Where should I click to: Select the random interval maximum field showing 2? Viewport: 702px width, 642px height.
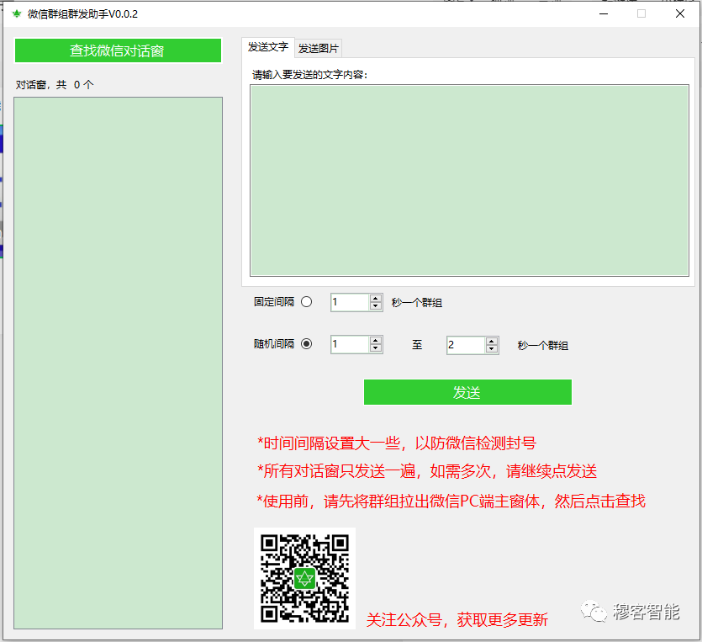pos(464,344)
